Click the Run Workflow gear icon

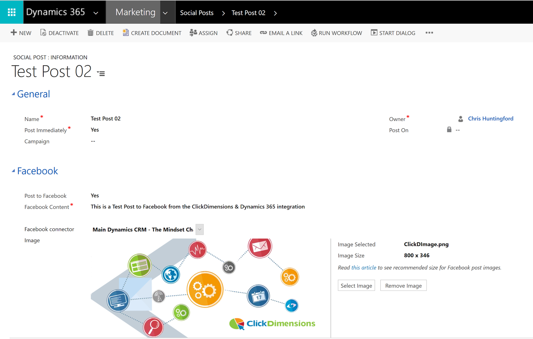(314, 33)
